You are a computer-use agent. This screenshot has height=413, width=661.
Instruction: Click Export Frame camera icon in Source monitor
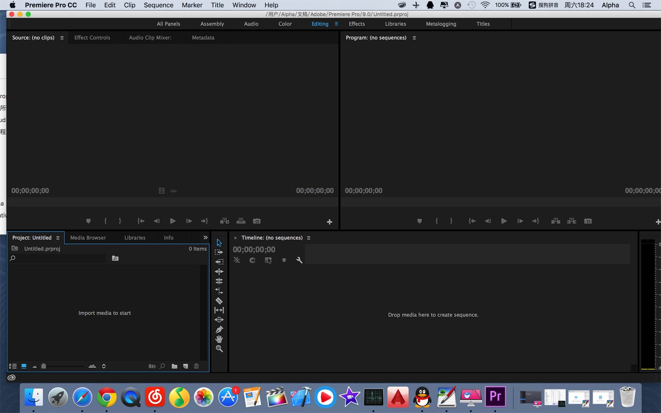coord(257,221)
